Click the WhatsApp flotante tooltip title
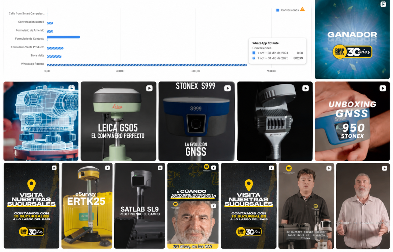This screenshot has height=252, width=393. (x=265, y=43)
